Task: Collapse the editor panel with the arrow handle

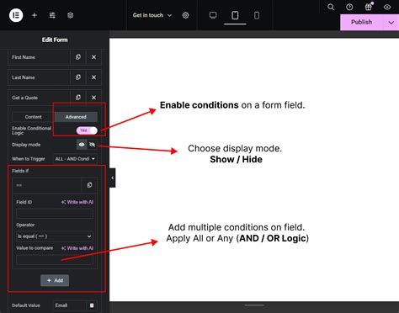Action: tap(112, 178)
